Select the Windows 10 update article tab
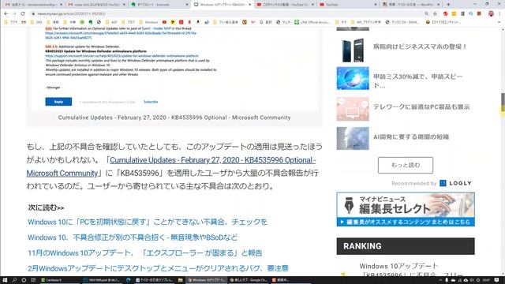Image resolution: width=505 pixels, height=284 pixels. point(223,5)
